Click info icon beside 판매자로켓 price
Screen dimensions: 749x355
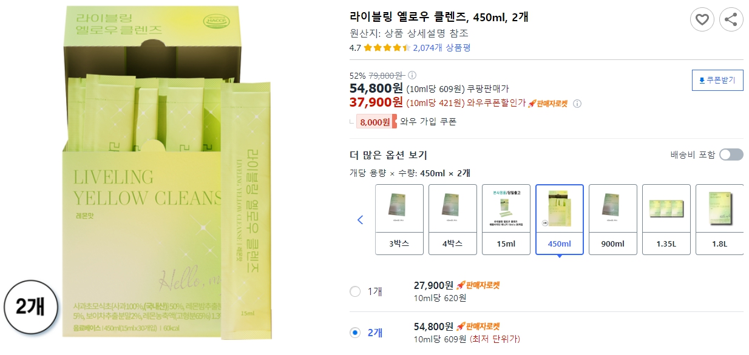(576, 104)
